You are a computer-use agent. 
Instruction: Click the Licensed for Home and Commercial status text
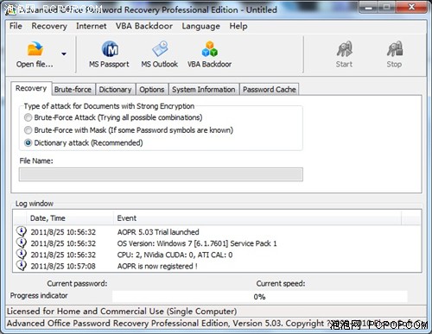pyautogui.click(x=122, y=312)
